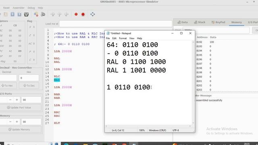Click RAR instruction on line 19
258x145 pixels.
[57, 94]
